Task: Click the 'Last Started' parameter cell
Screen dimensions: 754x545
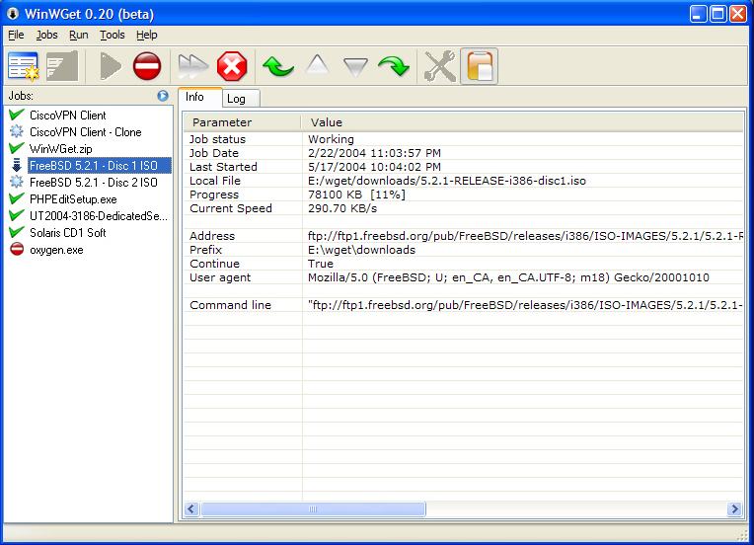Action: point(223,167)
